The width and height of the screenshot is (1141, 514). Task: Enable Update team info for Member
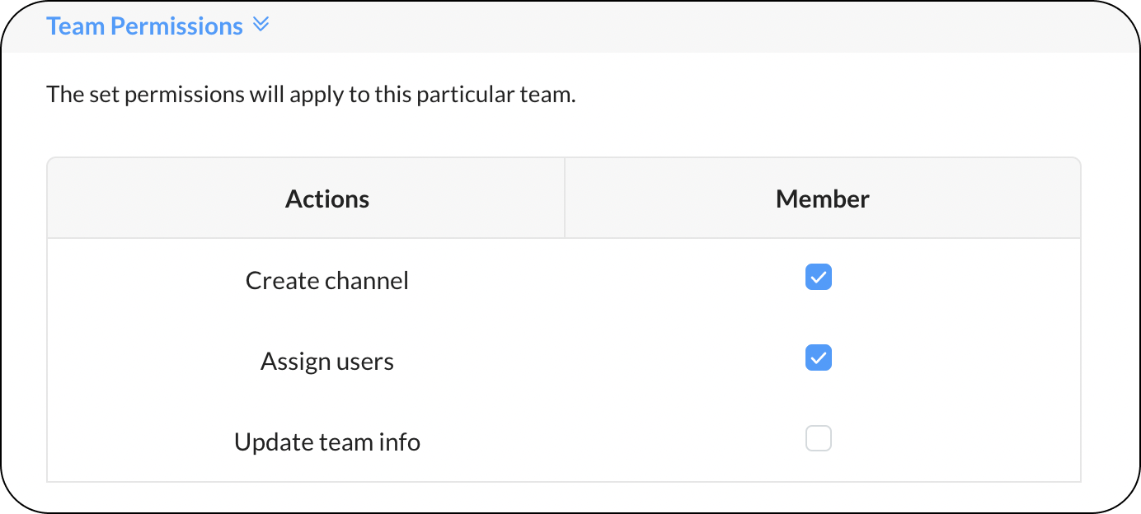(x=818, y=438)
